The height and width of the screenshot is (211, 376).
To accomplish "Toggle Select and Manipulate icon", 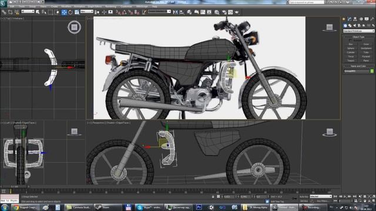I will point(104,12).
